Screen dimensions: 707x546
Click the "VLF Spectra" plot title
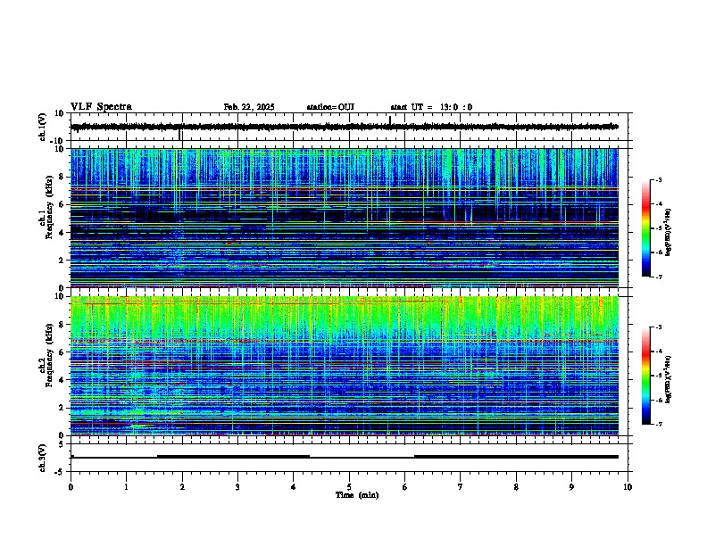coord(101,107)
